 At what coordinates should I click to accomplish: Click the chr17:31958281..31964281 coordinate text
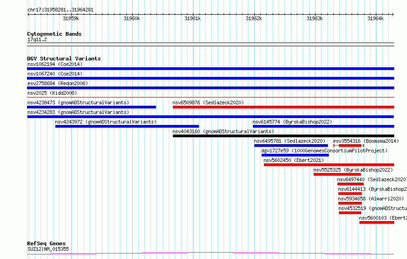coord(60,10)
